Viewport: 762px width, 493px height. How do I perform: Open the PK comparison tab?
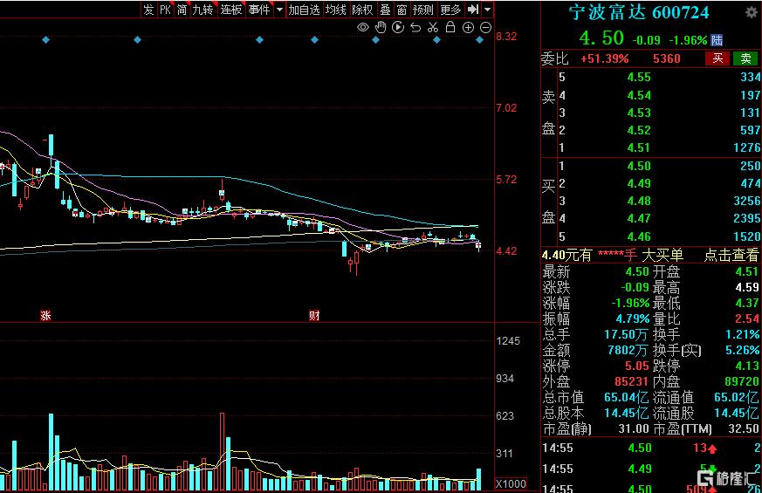click(x=165, y=10)
